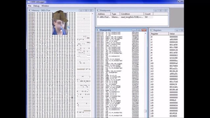The width and height of the screenshot is (210, 118).
Task: Click r4 value 801c7088
Action: point(174,47)
